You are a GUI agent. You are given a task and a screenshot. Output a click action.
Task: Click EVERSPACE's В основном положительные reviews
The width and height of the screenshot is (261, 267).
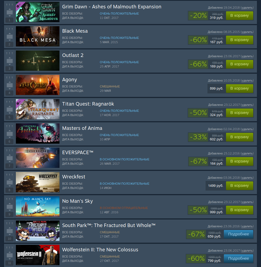(x=125, y=159)
